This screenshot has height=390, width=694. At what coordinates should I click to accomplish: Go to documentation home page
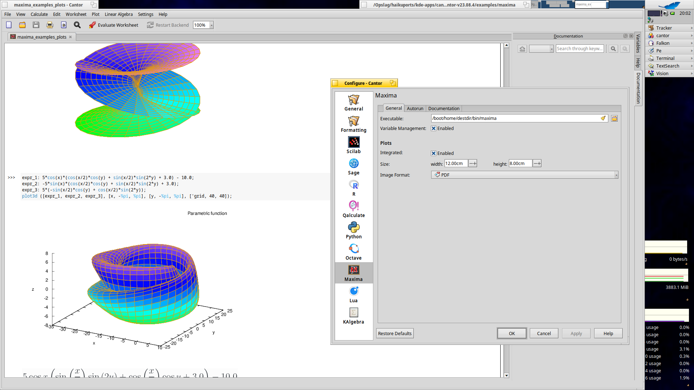pos(522,49)
